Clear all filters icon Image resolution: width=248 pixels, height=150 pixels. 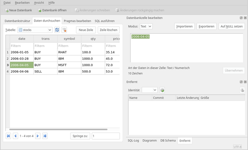[64, 30]
